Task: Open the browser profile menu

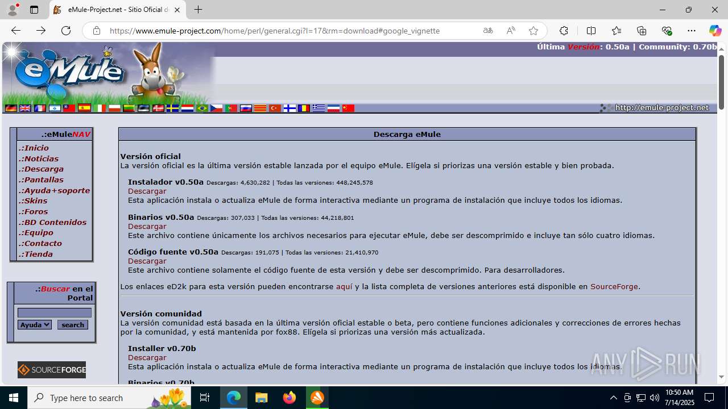Action: pyautogui.click(x=13, y=10)
